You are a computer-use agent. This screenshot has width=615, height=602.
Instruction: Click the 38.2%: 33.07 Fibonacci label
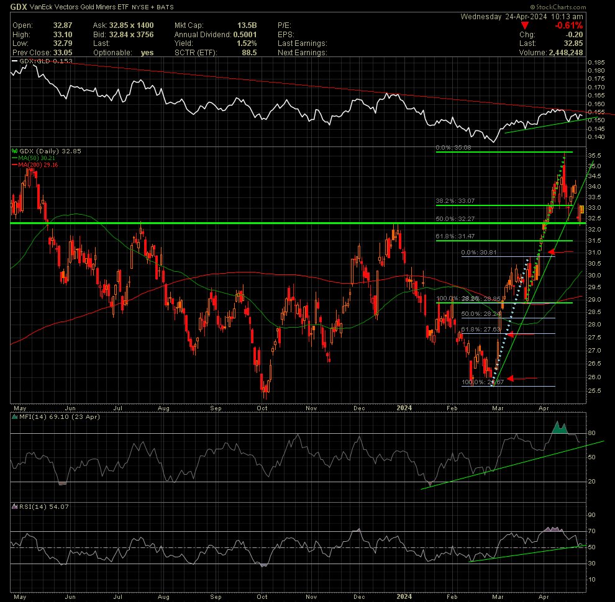[x=455, y=200]
